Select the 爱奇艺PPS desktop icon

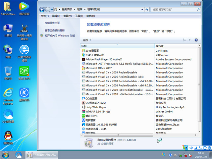pyautogui.click(x=24, y=72)
